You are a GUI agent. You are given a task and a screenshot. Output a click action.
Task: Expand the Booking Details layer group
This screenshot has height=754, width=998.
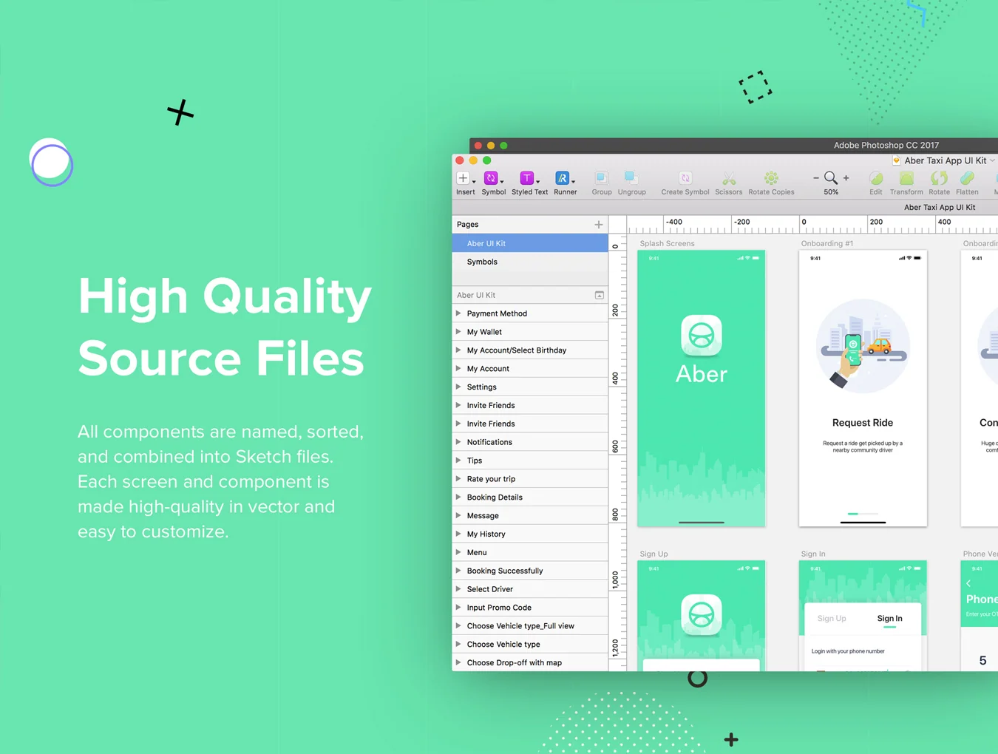pyautogui.click(x=458, y=497)
